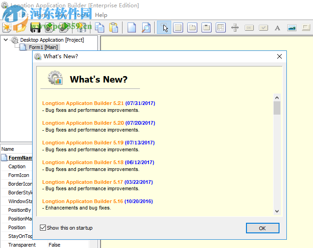Click the FormName property row

[17, 158]
